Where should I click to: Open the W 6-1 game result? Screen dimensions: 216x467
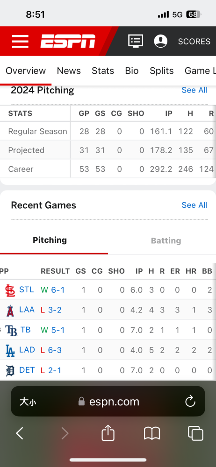click(52, 290)
